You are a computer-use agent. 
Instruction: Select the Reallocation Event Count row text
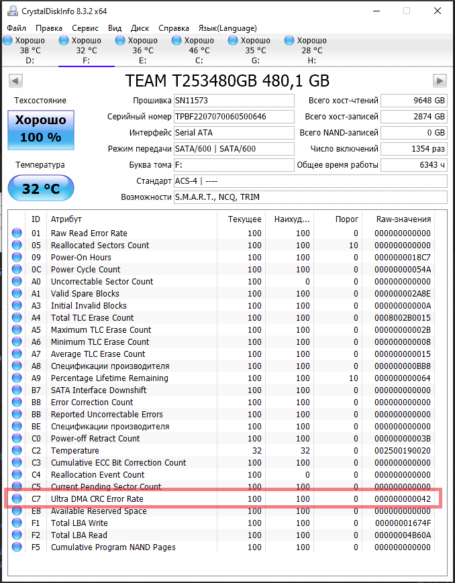click(x=97, y=475)
